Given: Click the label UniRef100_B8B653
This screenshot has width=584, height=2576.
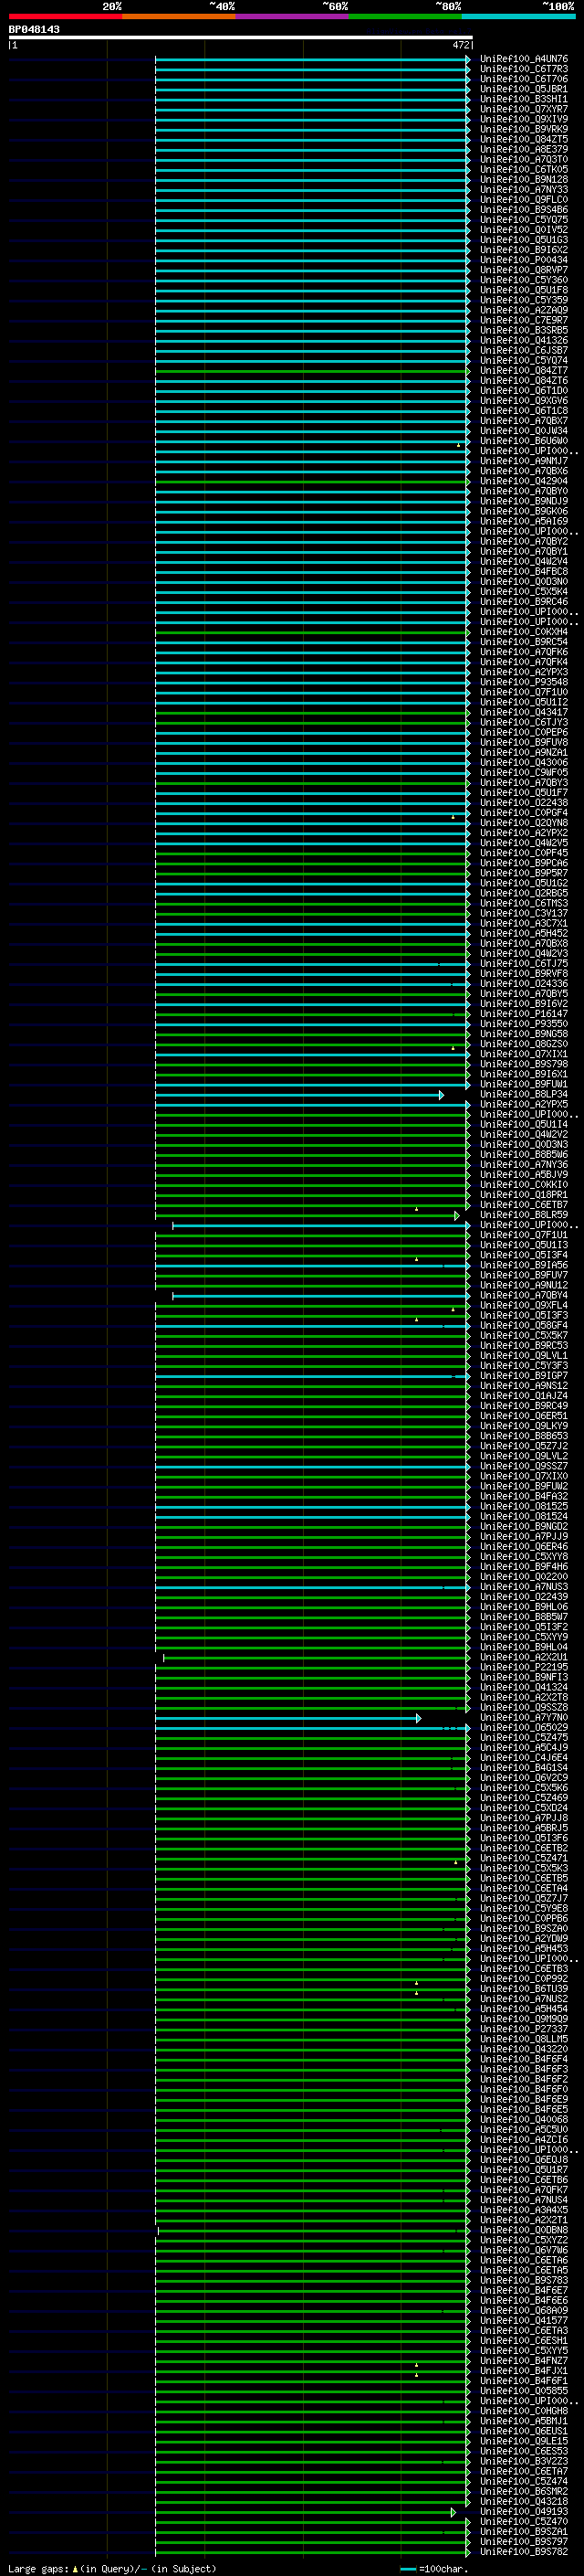Looking at the screenshot, I should click(x=524, y=1437).
